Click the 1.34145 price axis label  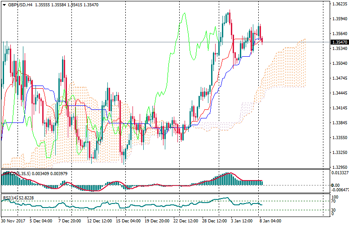tap(340, 108)
